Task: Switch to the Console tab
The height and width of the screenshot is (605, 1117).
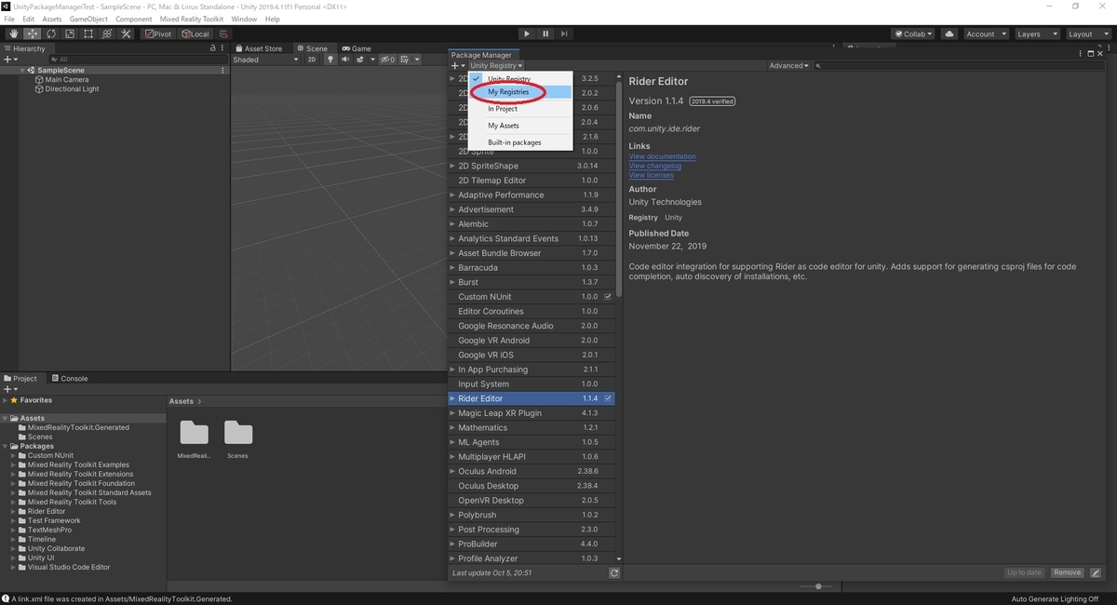Action: click(70, 379)
